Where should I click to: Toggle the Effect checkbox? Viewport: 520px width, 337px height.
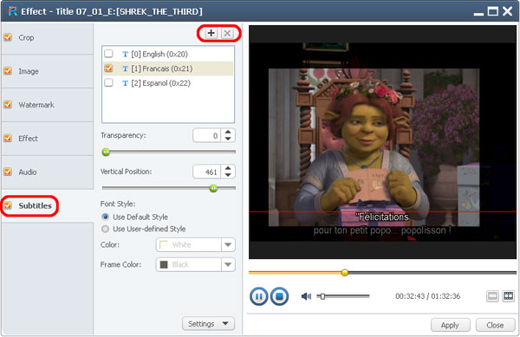[x=8, y=138]
